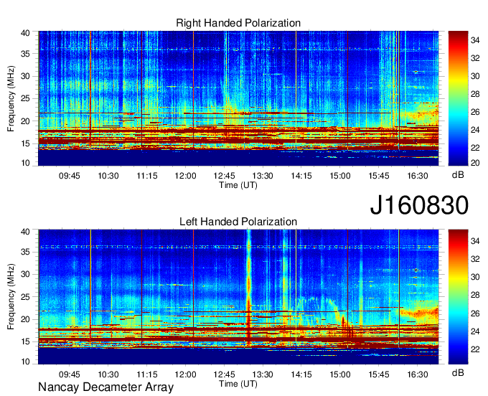488x396 pixels.
Task: Click 13:30 time tick on Right Handed plot
Action: [263, 176]
